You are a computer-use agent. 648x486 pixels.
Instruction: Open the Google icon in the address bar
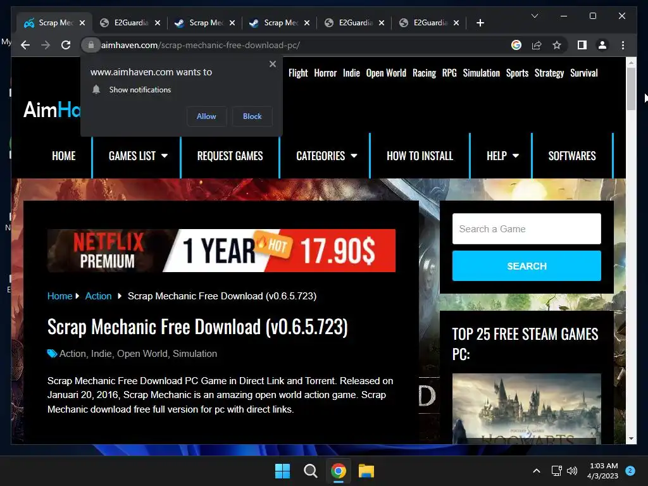516,45
